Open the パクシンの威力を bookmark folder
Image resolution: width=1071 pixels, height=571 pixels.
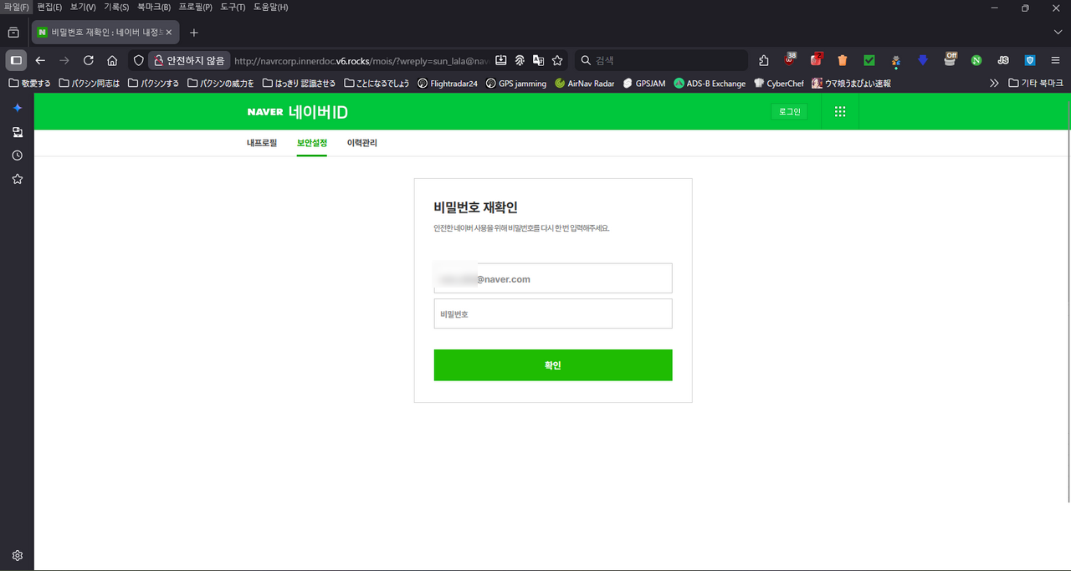point(221,84)
